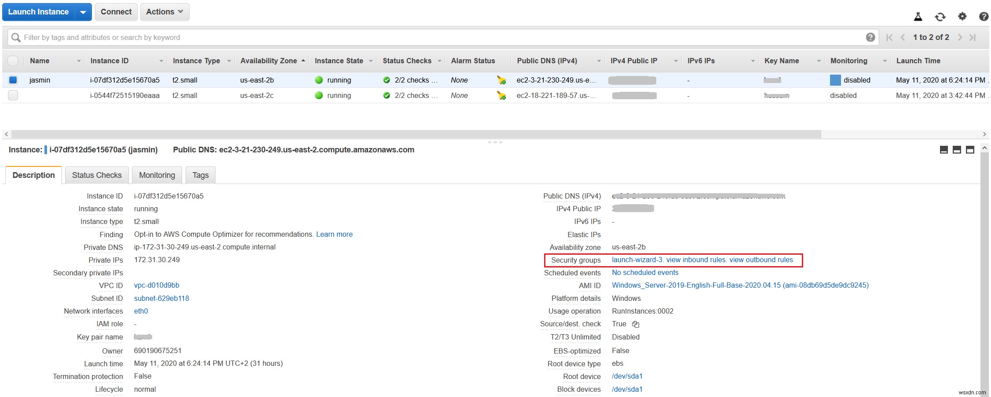
Task: Open the Instance ID column dropdown
Action: point(161,61)
